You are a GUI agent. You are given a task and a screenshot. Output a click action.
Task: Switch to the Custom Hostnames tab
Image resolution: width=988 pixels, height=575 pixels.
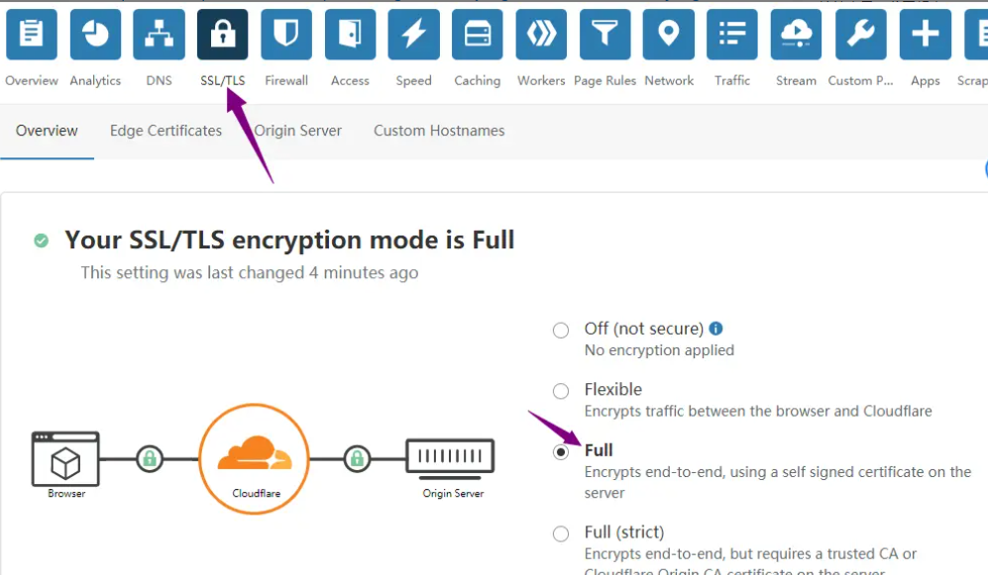click(439, 131)
